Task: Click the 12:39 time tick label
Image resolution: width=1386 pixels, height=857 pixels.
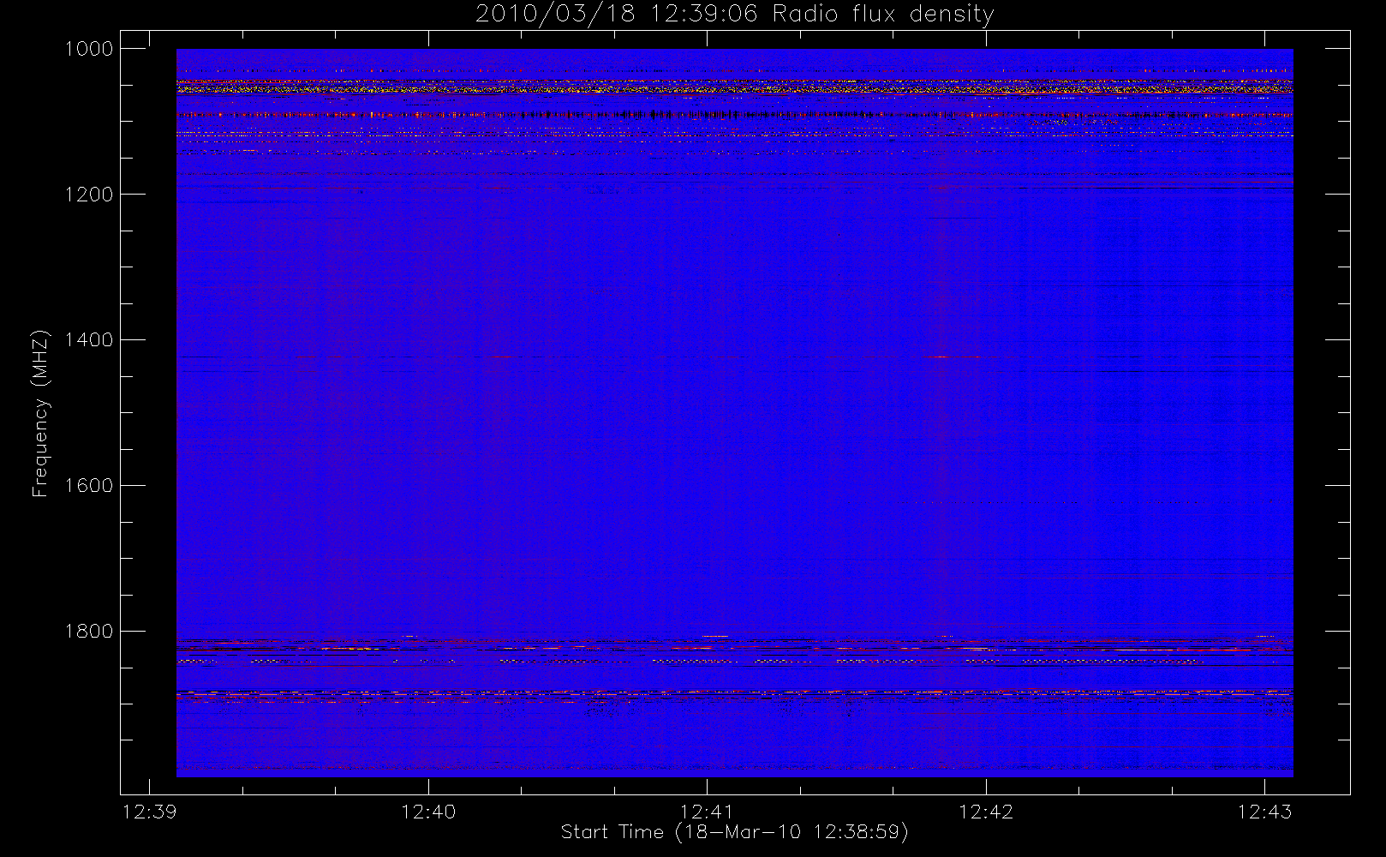Action: [x=150, y=812]
